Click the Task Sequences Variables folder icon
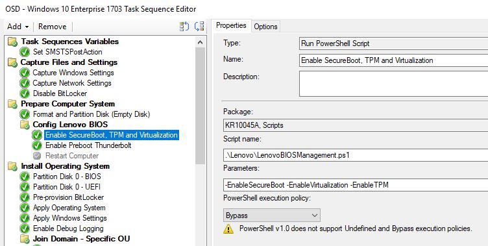Viewport: 488px width, 246px height. coord(13,42)
